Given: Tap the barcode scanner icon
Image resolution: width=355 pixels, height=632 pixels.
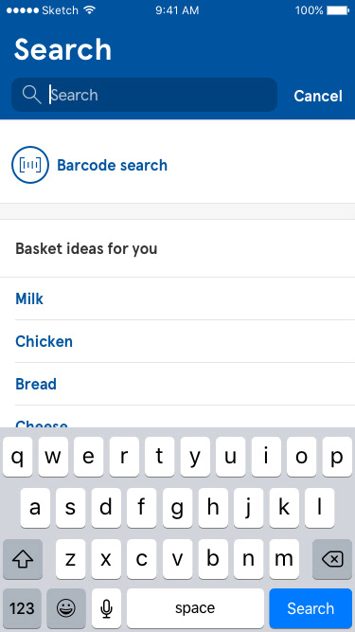Looking at the screenshot, I should coord(30,165).
